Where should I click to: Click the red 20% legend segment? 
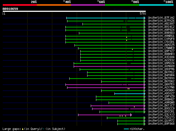tap(20, 5)
